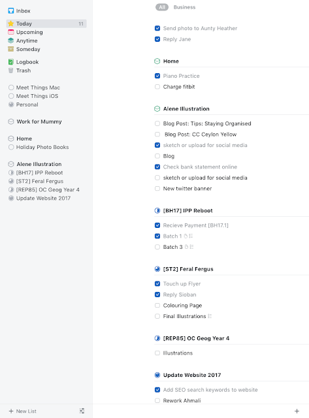Select the Today star icon
Viewport: 309px width, 418px height.
click(11, 24)
